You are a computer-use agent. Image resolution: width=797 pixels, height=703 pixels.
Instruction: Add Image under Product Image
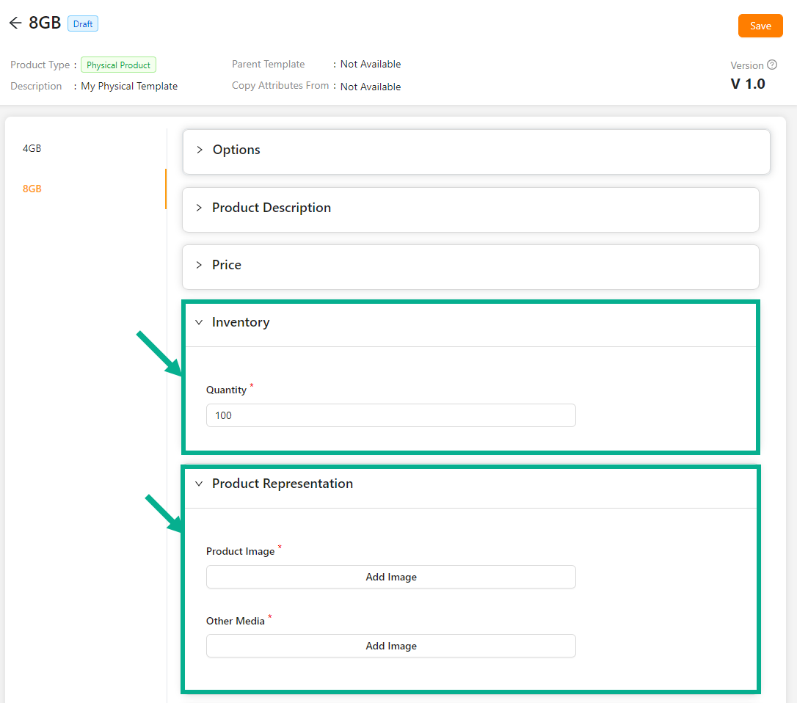pos(390,577)
